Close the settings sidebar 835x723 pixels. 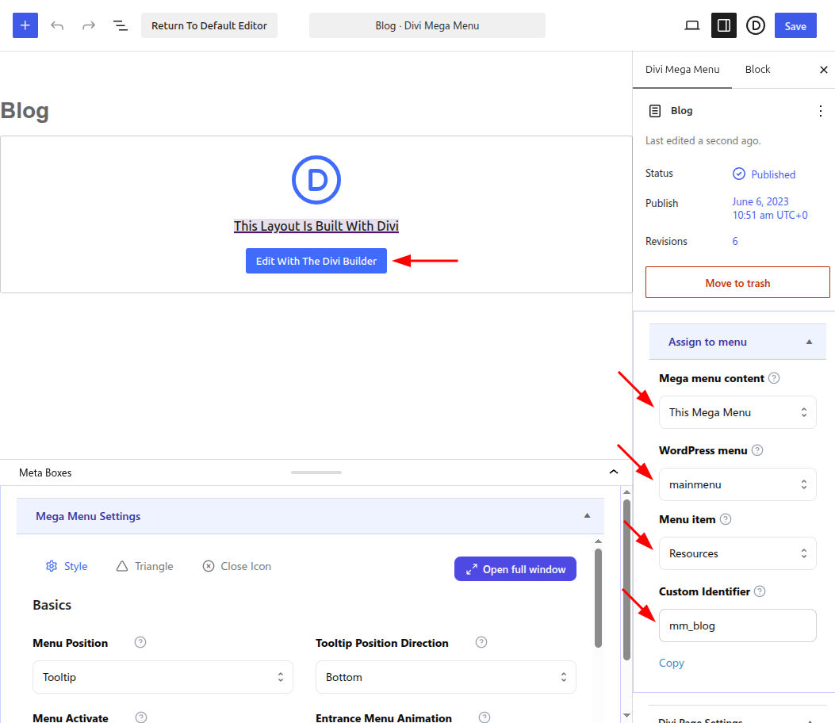pos(823,70)
